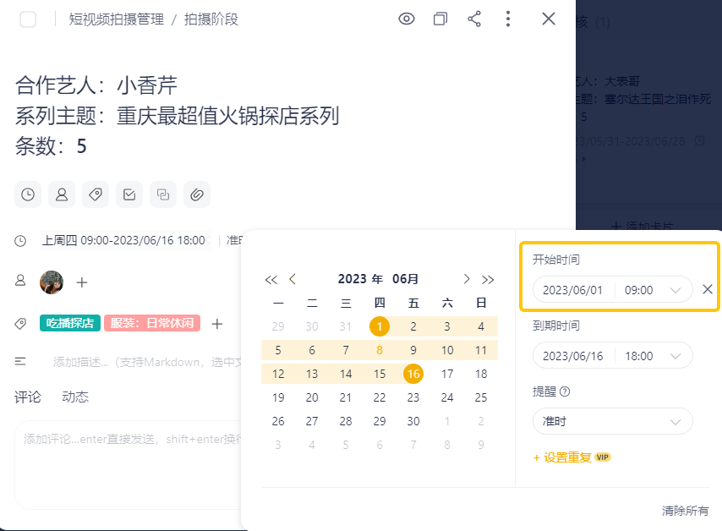Expand the due time 18:00 dropdown
The height and width of the screenshot is (531, 722).
point(653,356)
